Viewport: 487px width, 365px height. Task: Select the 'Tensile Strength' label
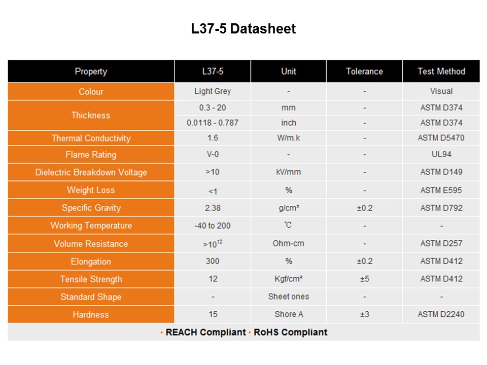click(x=91, y=279)
